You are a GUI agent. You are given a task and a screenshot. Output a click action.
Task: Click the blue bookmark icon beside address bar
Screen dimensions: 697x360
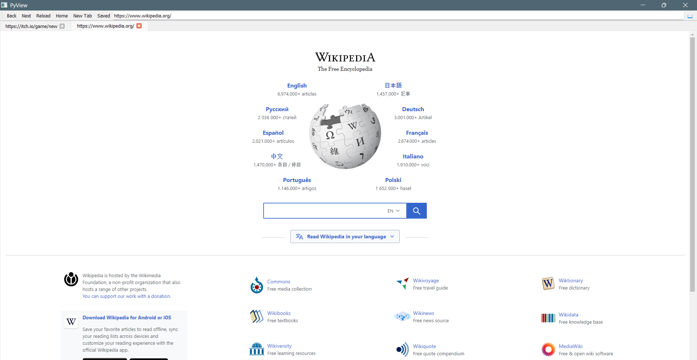[x=690, y=16]
